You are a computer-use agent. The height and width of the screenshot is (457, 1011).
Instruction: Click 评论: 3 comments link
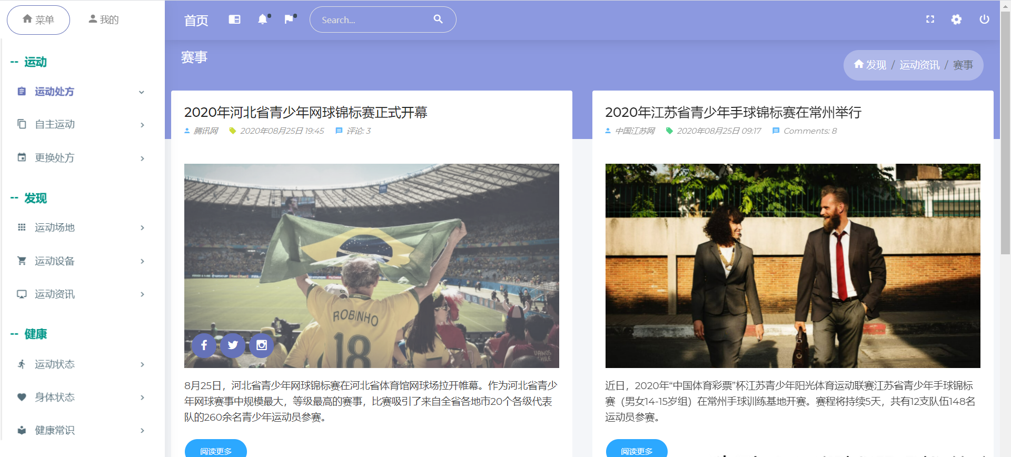coord(359,131)
